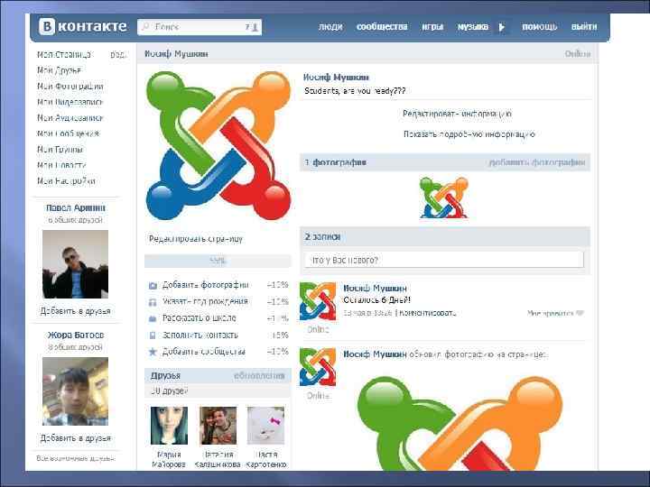Screen dimensions: 650x487
Task: Click the ред. link beside Моя Страница
Action: point(117,55)
